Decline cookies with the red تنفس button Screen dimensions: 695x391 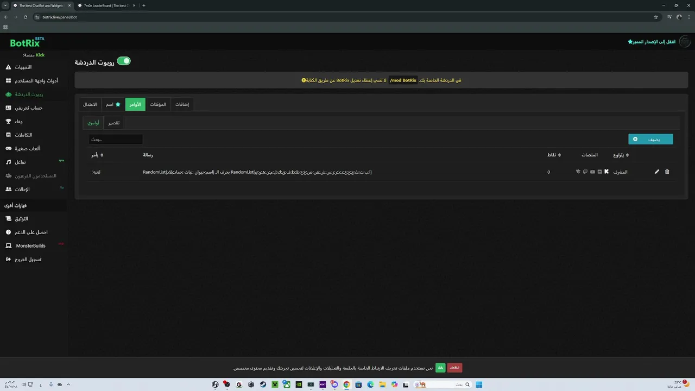[454, 368]
